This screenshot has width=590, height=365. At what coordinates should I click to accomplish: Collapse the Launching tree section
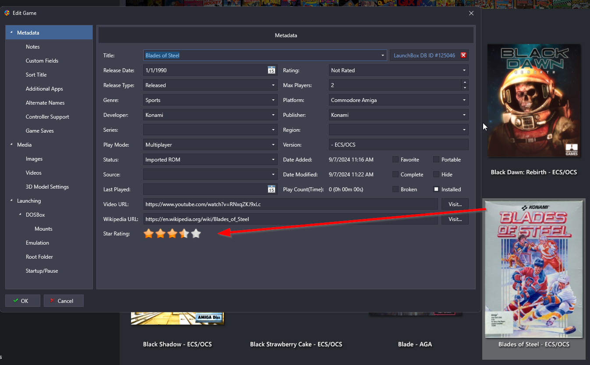point(11,200)
